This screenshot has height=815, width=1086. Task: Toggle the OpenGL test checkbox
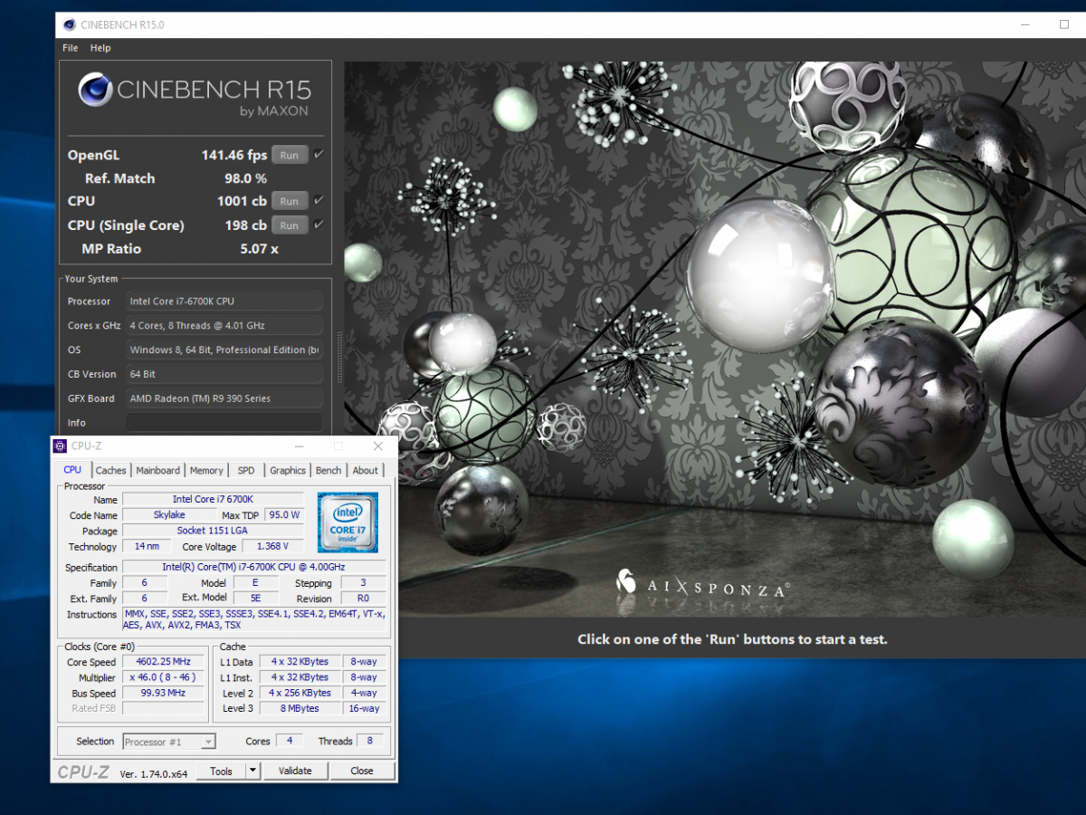(x=319, y=155)
